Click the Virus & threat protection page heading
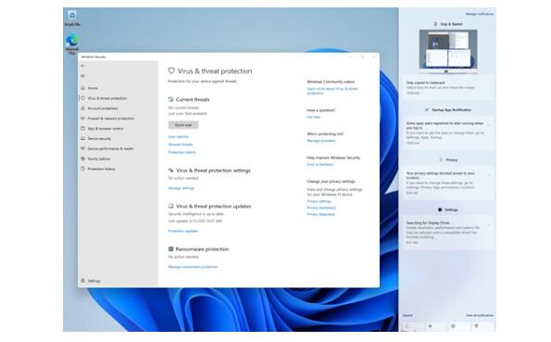This screenshot has width=551, height=342. (215, 71)
